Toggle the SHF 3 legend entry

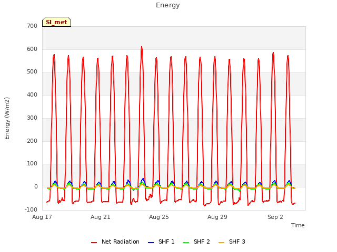[x=232, y=241]
